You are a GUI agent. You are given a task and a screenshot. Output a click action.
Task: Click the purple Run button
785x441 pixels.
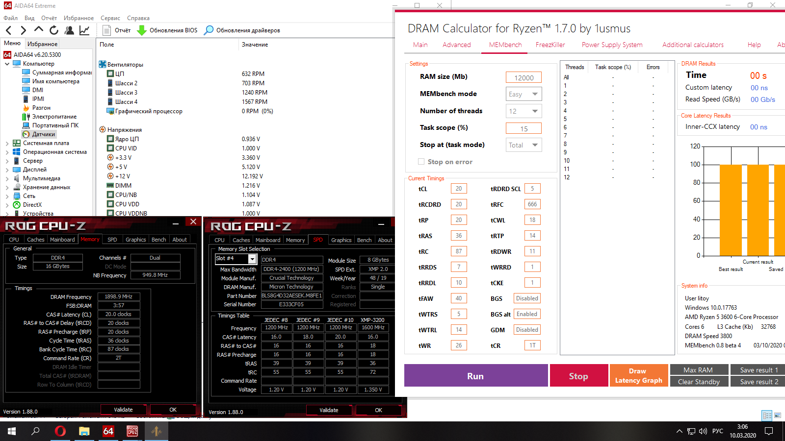[475, 376]
